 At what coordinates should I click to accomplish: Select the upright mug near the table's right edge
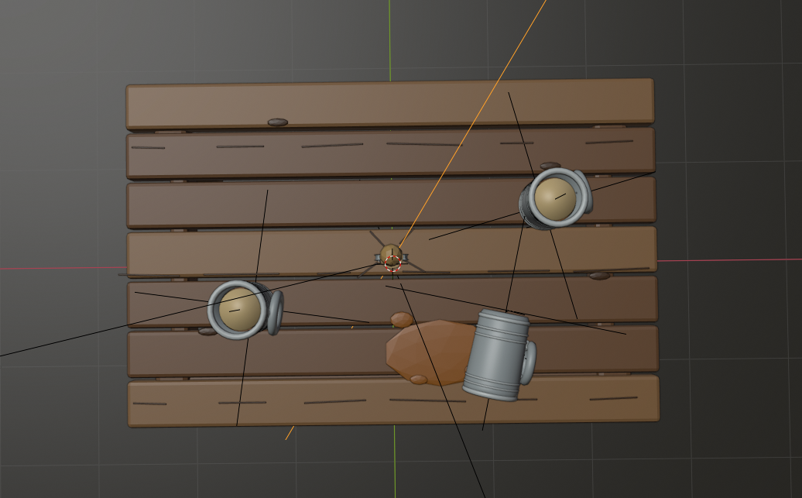click(556, 198)
